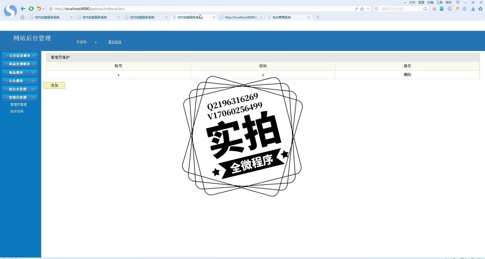Click the search magnifier icon

point(425,9)
